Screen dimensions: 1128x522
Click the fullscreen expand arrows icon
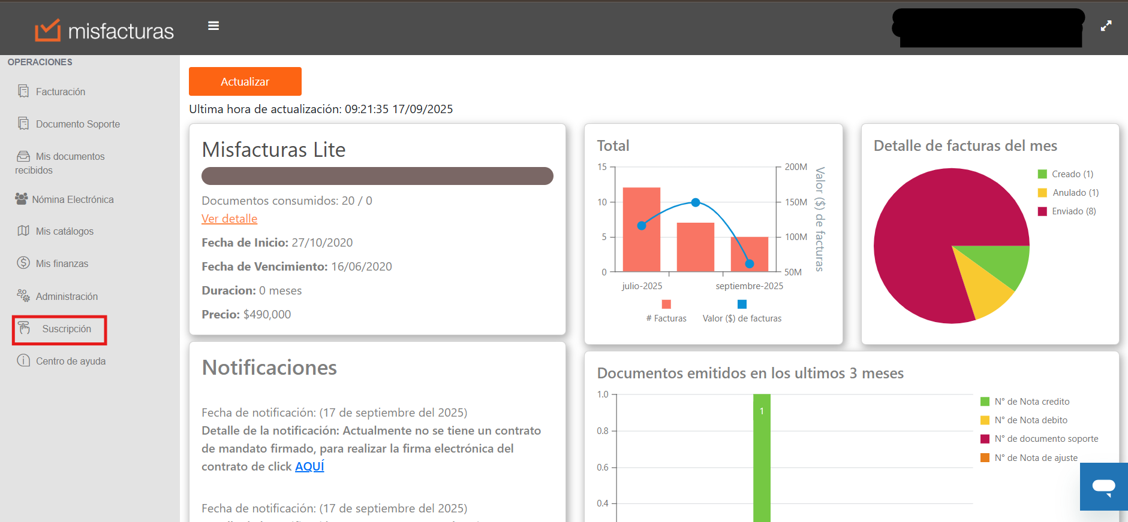(1106, 26)
